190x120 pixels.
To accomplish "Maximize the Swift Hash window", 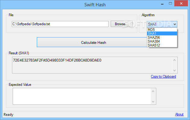I will (170, 4).
